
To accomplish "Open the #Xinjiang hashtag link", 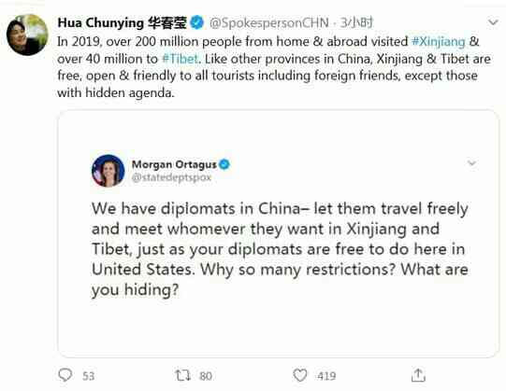I will coord(439,42).
